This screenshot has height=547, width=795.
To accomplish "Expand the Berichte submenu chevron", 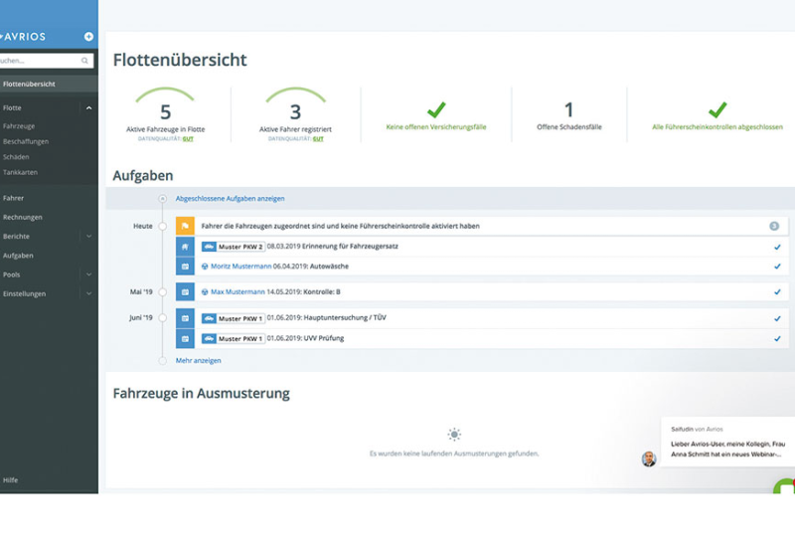I will (88, 237).
